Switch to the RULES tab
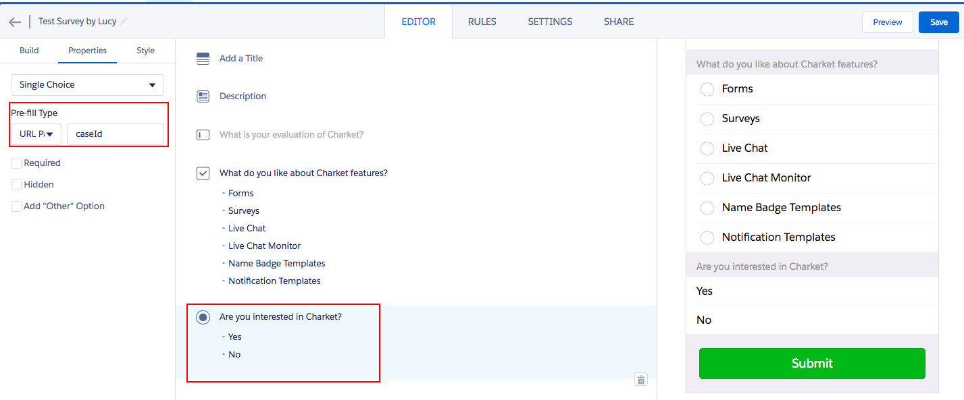The height and width of the screenshot is (400, 964). point(482,22)
